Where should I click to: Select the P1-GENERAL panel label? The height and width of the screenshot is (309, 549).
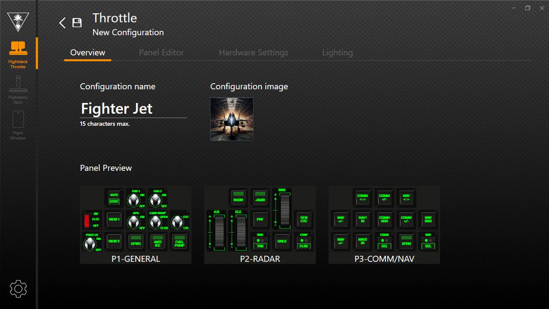click(136, 259)
